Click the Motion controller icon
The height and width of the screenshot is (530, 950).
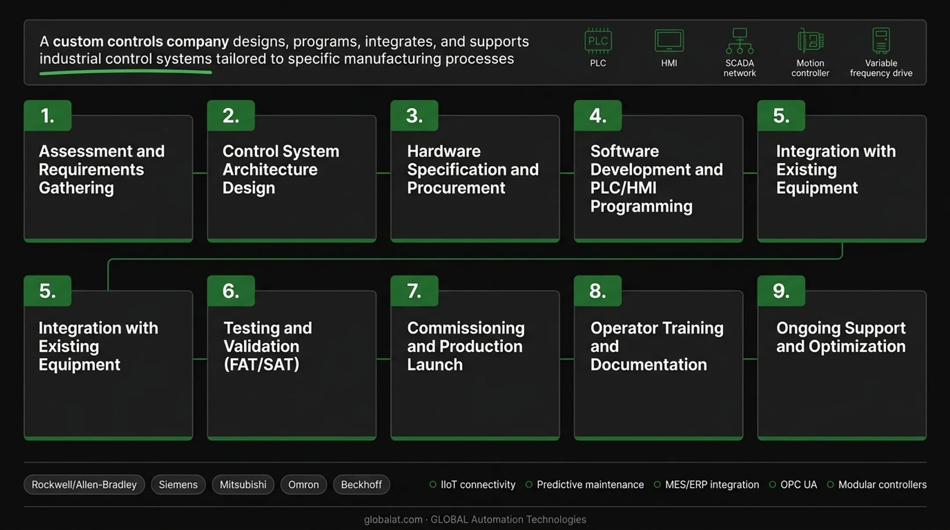(811, 41)
